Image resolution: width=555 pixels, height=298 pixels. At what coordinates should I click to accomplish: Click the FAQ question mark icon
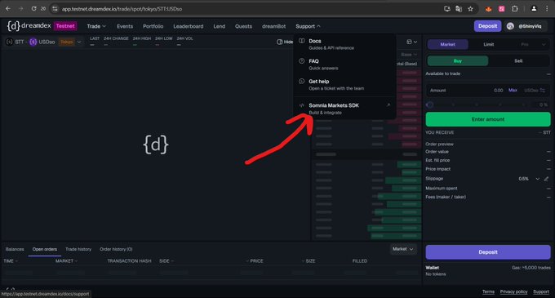(301, 61)
